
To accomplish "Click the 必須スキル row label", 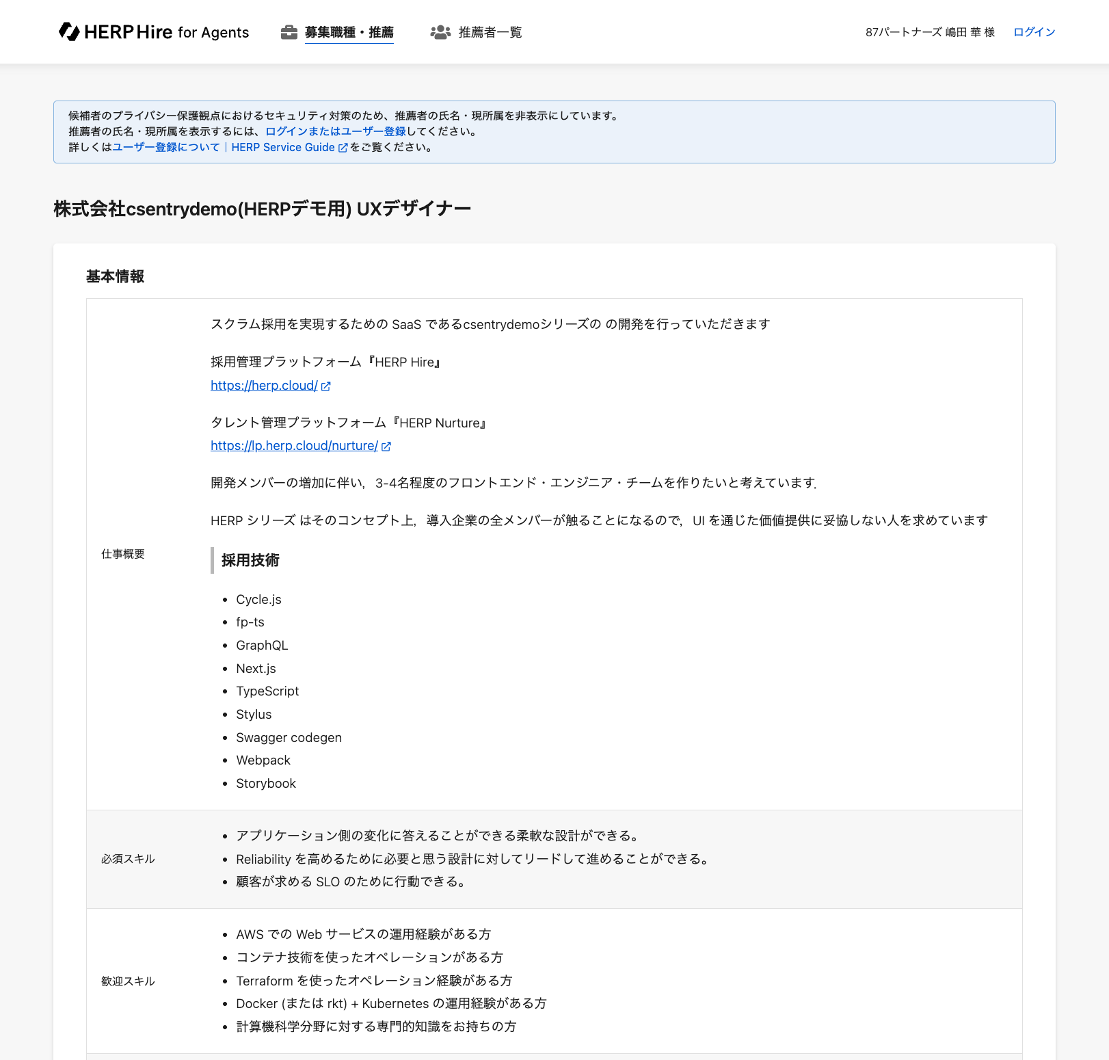I will (128, 859).
